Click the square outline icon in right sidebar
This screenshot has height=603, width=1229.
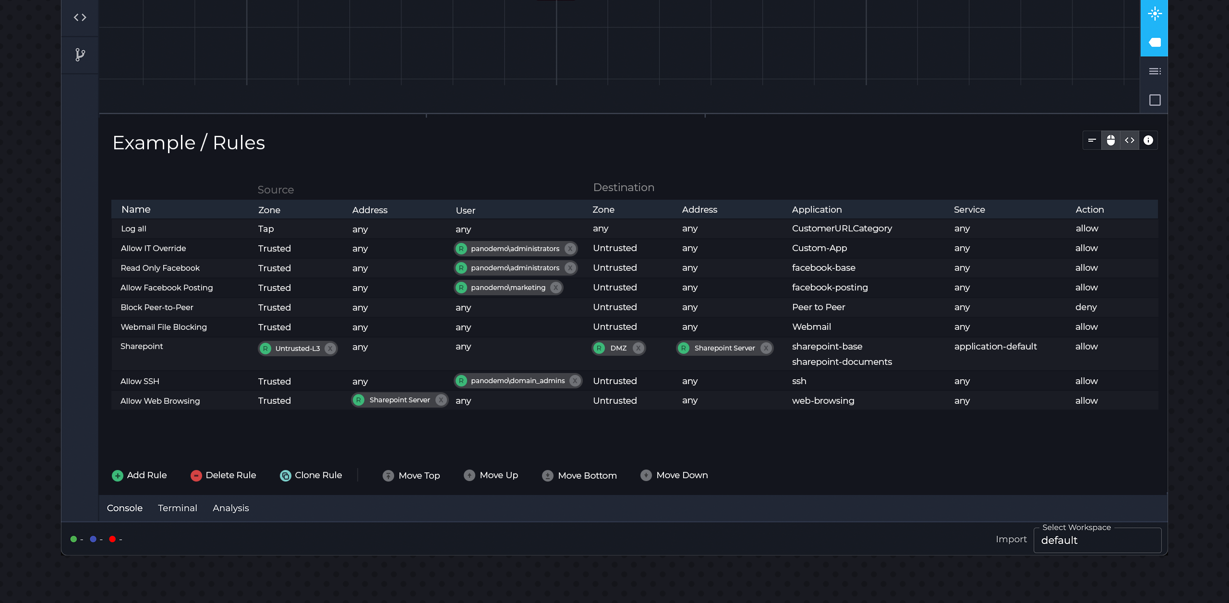point(1156,100)
